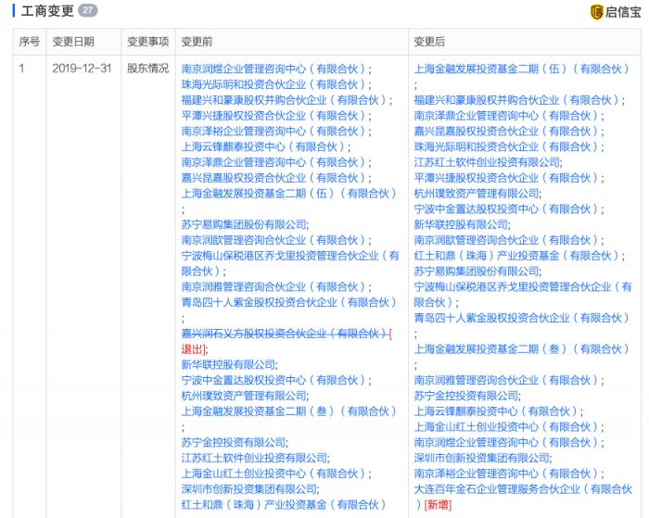The height and width of the screenshot is (518, 649).
Task: Open 江苏红土软件创业投资有限公司 in 变更前 column
Action: point(254,458)
